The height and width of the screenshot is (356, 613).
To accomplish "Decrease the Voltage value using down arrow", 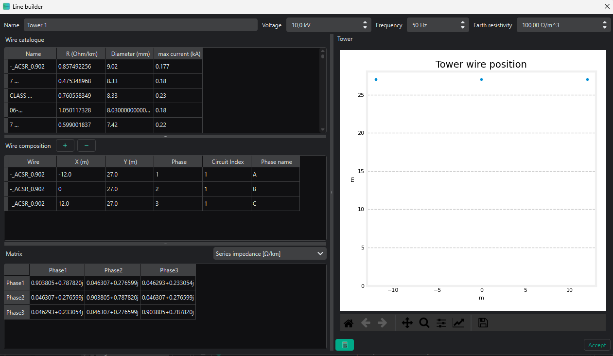I will tap(365, 28).
